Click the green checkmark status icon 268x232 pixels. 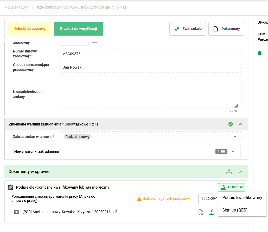click(230, 124)
